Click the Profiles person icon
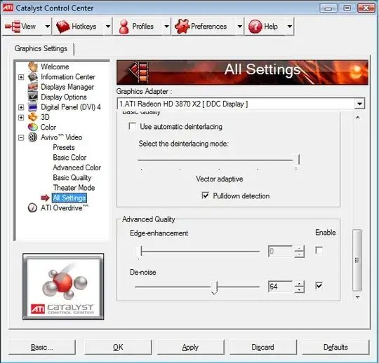Image resolution: width=379 pixels, height=363 pixels. (124, 27)
